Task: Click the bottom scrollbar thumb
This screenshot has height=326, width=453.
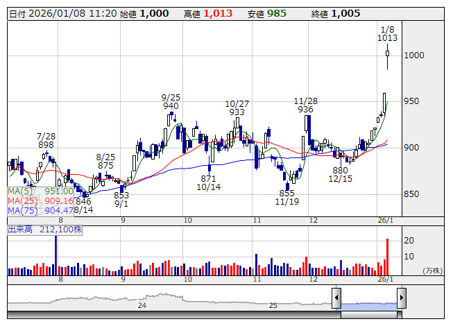Action: (368, 316)
